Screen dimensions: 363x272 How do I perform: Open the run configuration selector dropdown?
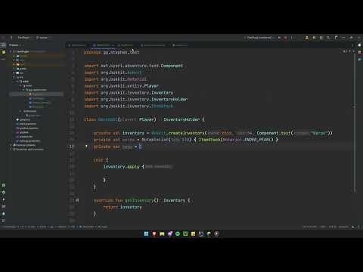coord(259,38)
